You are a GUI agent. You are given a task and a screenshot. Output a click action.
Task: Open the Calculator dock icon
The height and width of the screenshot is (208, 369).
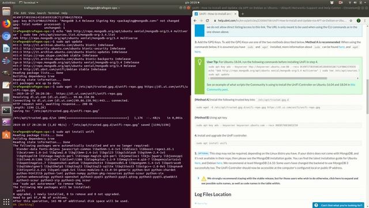pos(6,98)
